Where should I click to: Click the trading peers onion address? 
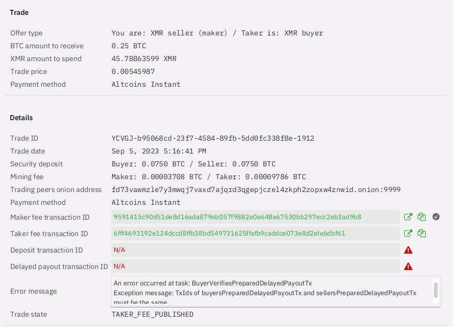pos(256,189)
